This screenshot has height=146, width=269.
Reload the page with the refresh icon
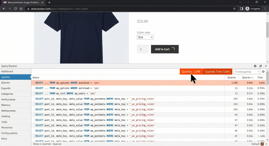tap(15, 9)
